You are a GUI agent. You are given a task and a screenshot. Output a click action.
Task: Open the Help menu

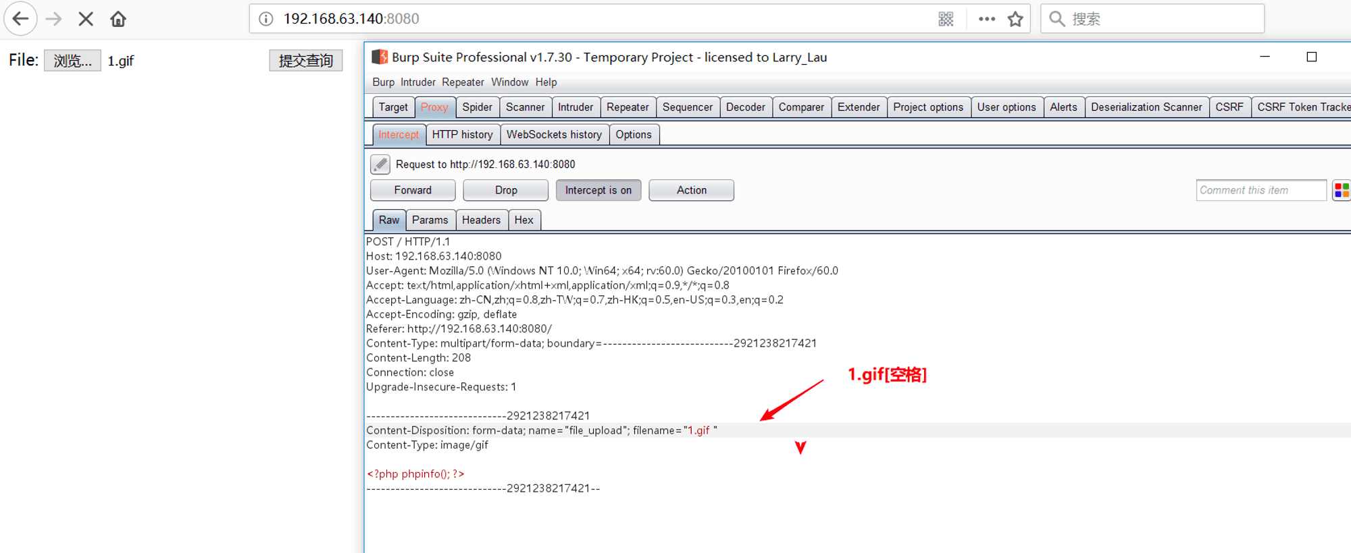click(546, 82)
